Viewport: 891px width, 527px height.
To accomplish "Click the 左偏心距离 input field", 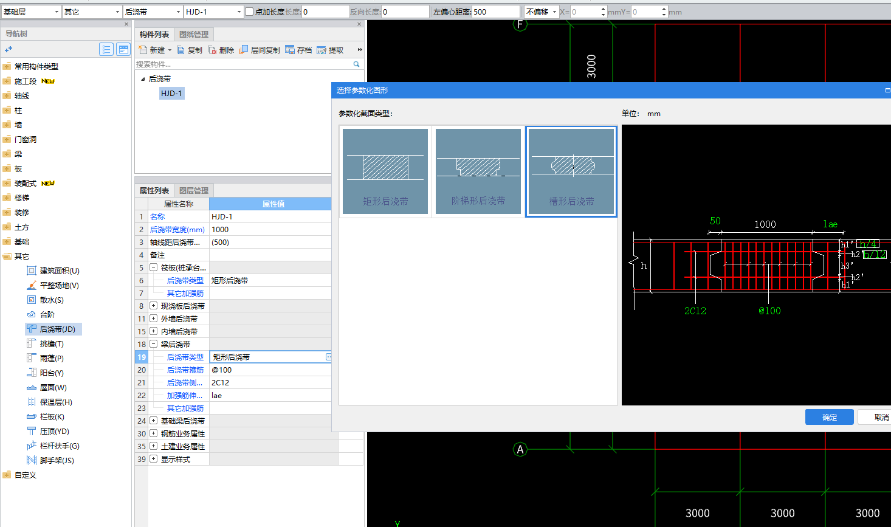I will coord(495,12).
